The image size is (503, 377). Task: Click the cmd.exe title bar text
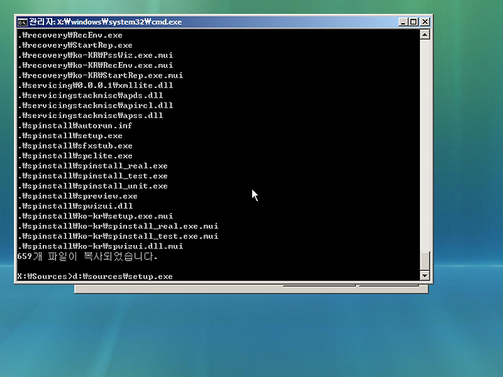(105, 22)
